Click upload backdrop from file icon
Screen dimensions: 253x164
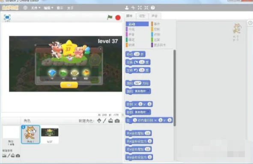tap(13, 155)
